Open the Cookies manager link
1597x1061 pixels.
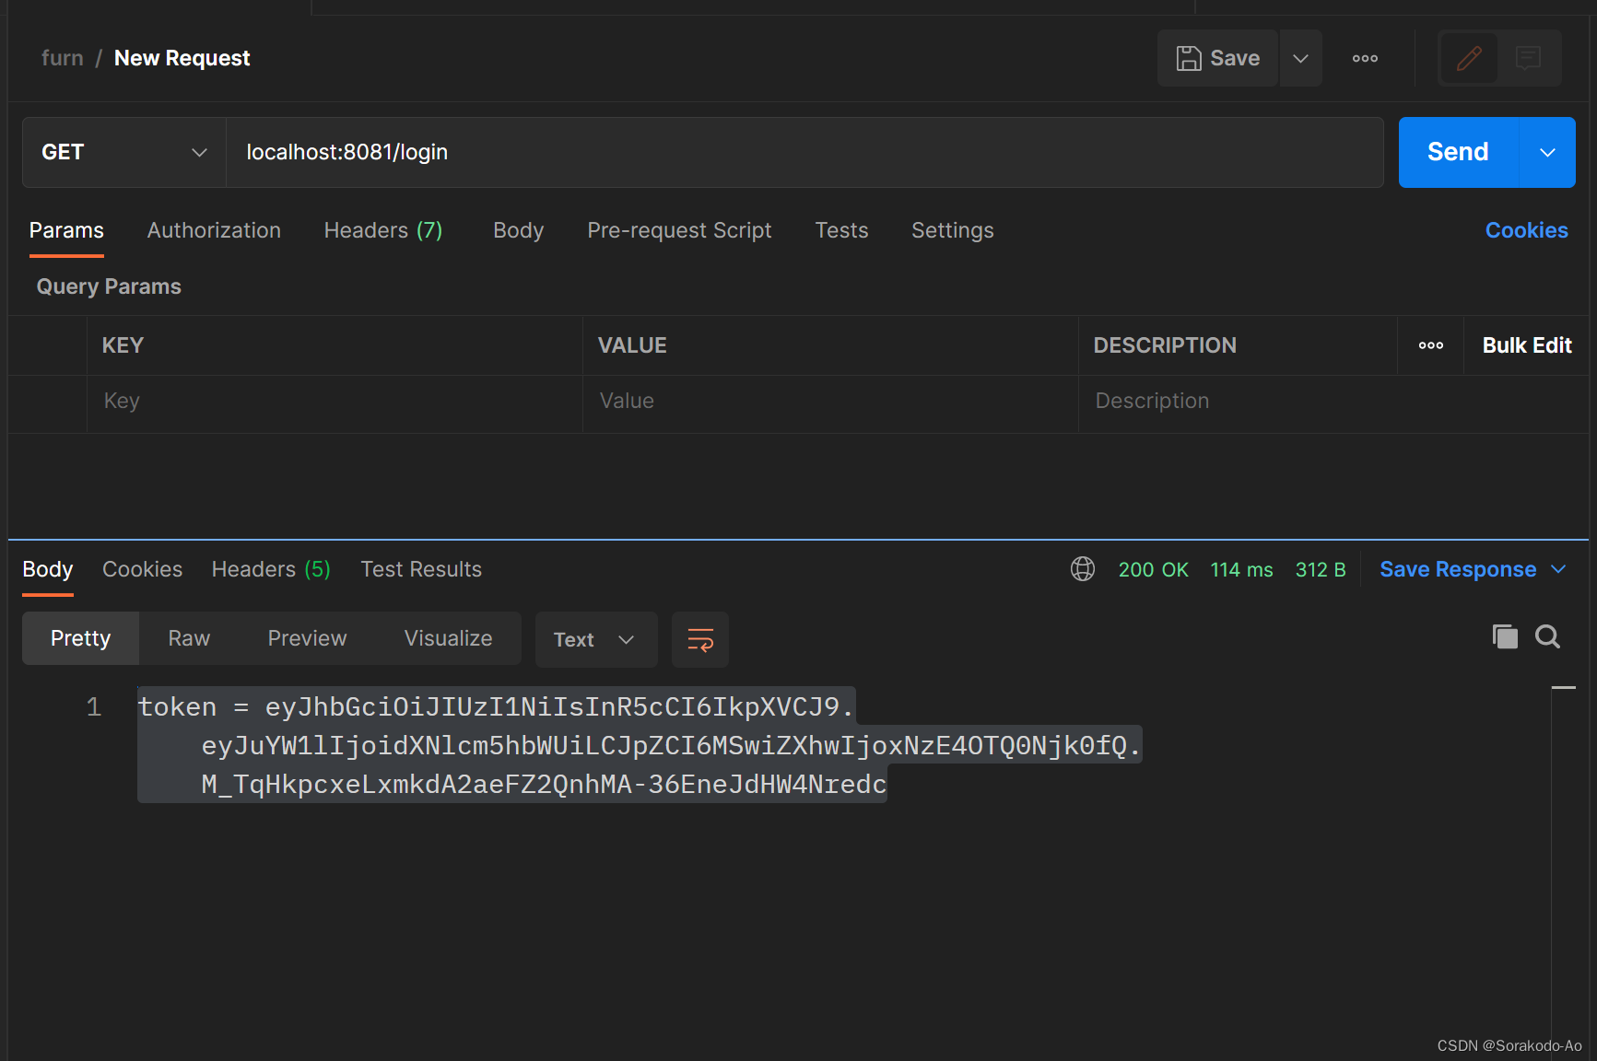tap(1526, 230)
